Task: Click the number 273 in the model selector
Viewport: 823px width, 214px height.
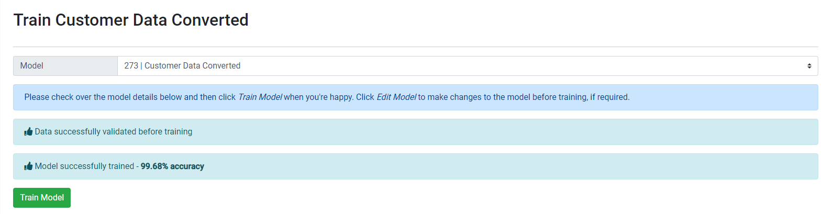Action: [131, 66]
